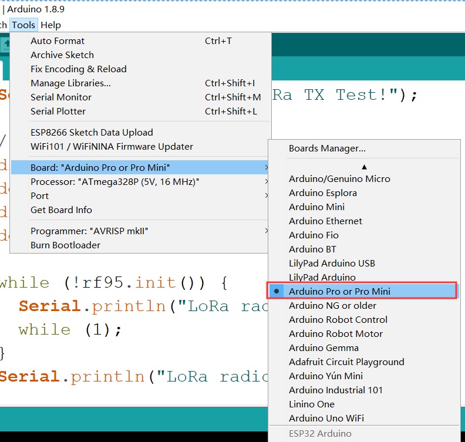Select Arduino/Genuino Micro board
The height and width of the screenshot is (442, 465).
[x=364, y=179]
